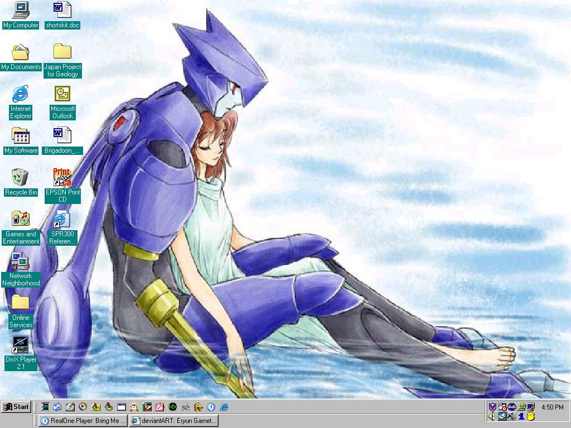Image resolution: width=571 pixels, height=428 pixels.
Task: Click the antivirus shield tray icon
Action: click(493, 406)
